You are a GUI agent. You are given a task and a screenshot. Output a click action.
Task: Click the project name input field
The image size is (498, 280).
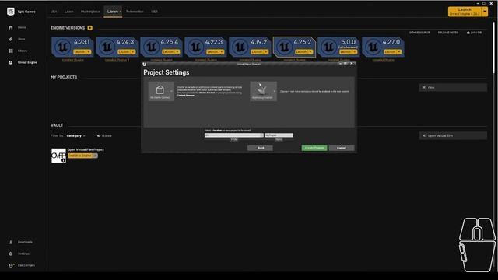click(279, 135)
